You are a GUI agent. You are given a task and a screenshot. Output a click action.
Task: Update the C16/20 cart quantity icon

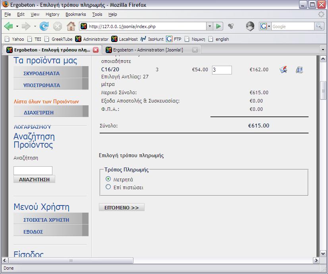(283, 70)
